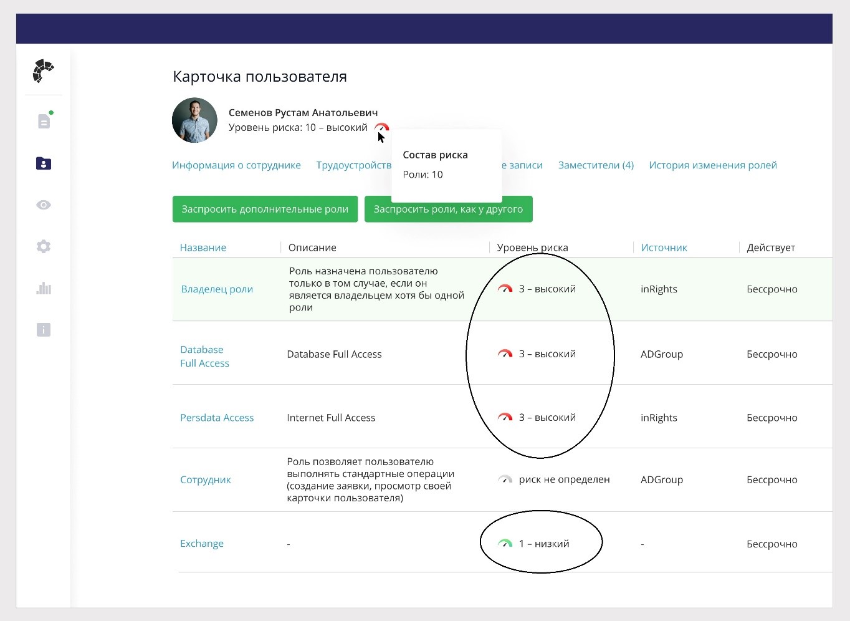Open Database Full Access role link

click(x=204, y=357)
